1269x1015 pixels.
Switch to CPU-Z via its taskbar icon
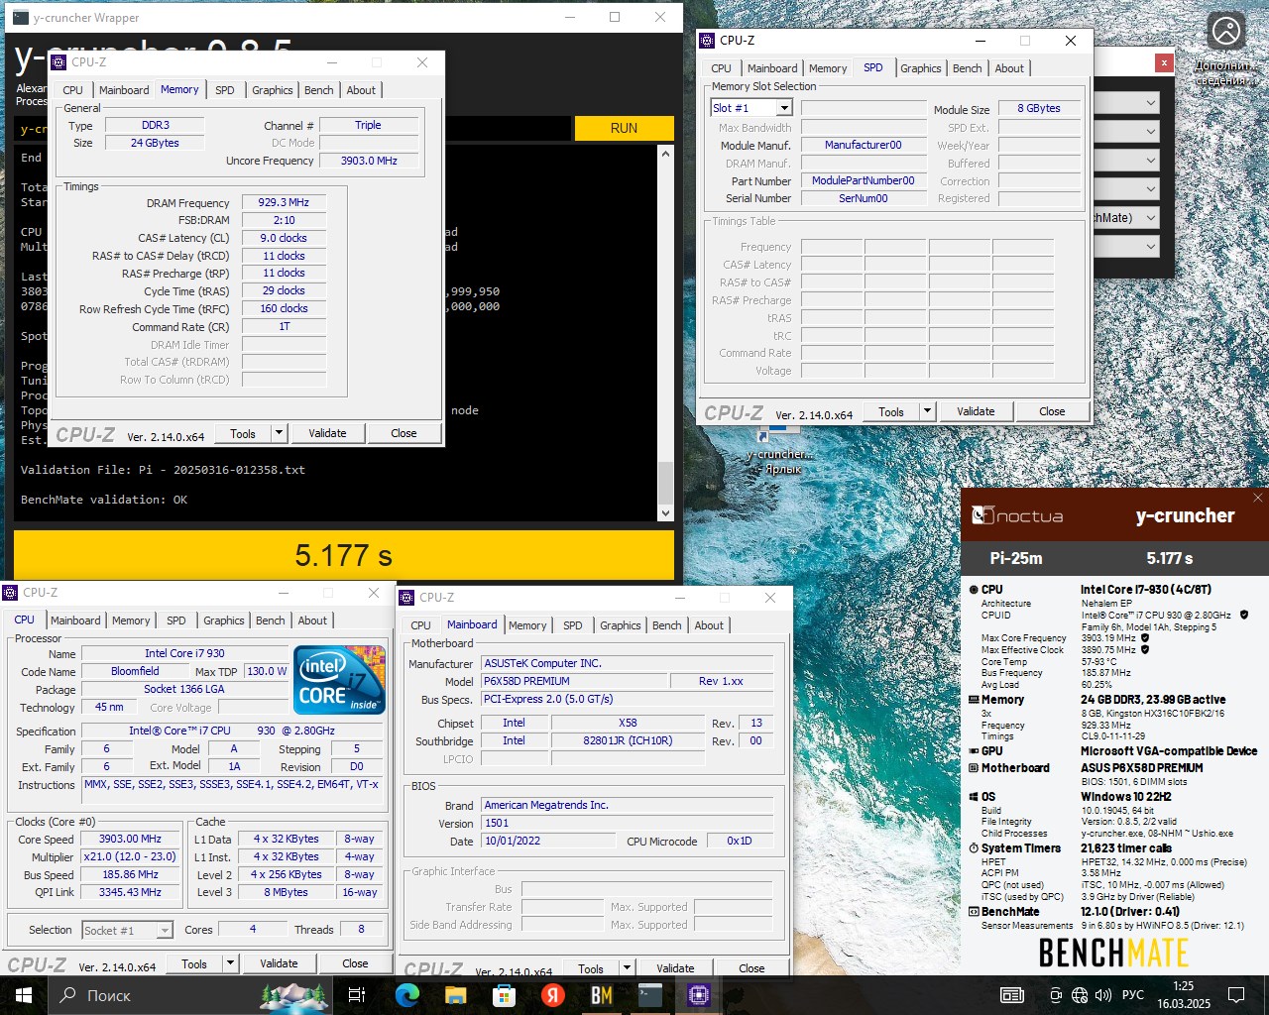699,995
